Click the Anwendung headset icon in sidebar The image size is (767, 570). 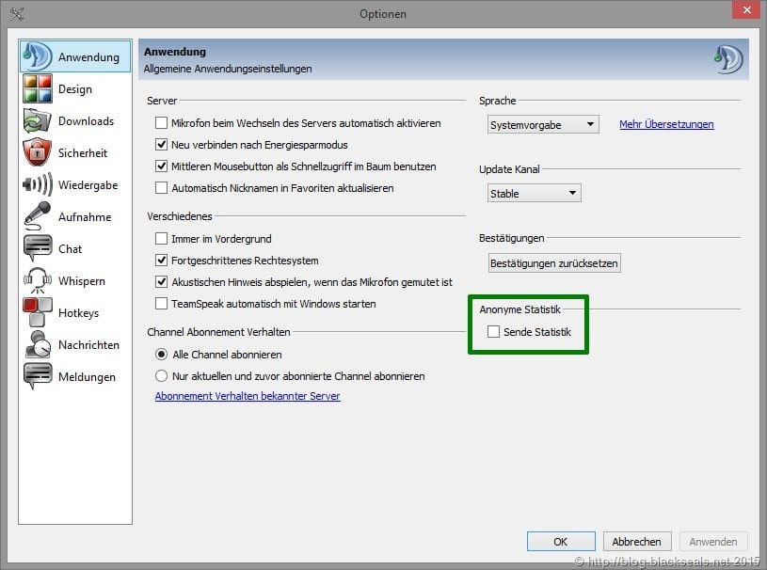tap(38, 56)
